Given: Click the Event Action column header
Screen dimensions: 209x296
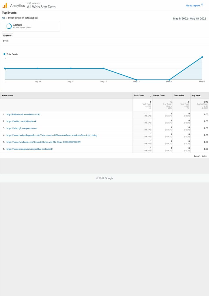Looking at the screenshot, I should click(x=8, y=96).
